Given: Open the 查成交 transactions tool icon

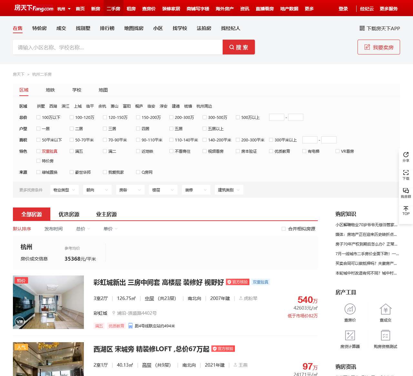Looking at the screenshot, I should [x=385, y=309].
